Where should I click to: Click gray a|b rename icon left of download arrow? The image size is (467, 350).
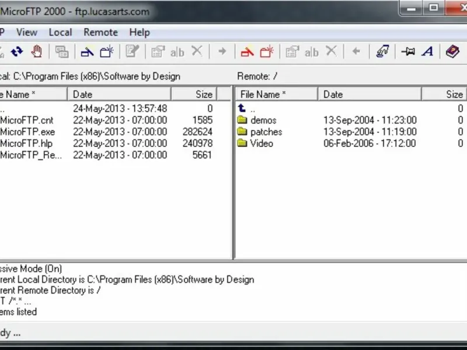click(312, 52)
